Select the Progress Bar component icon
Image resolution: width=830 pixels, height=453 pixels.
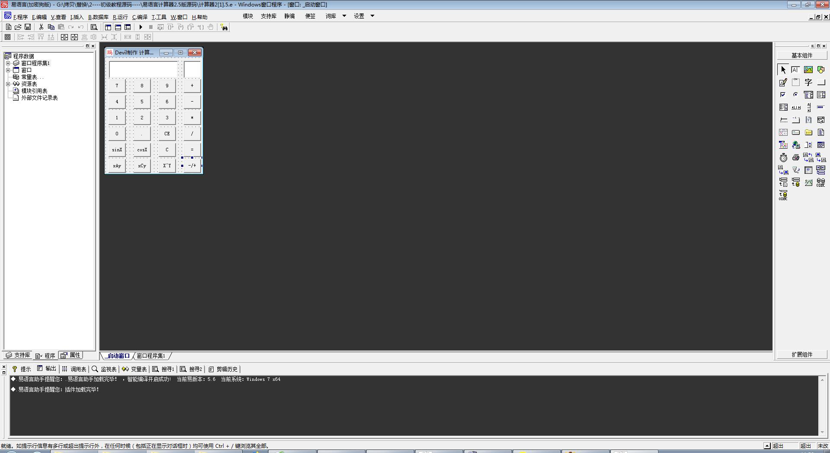(821, 107)
